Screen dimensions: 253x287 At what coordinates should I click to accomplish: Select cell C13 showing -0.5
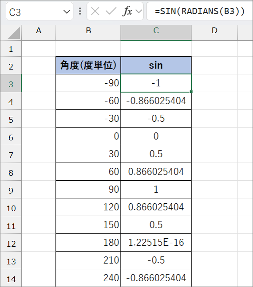coord(156,260)
